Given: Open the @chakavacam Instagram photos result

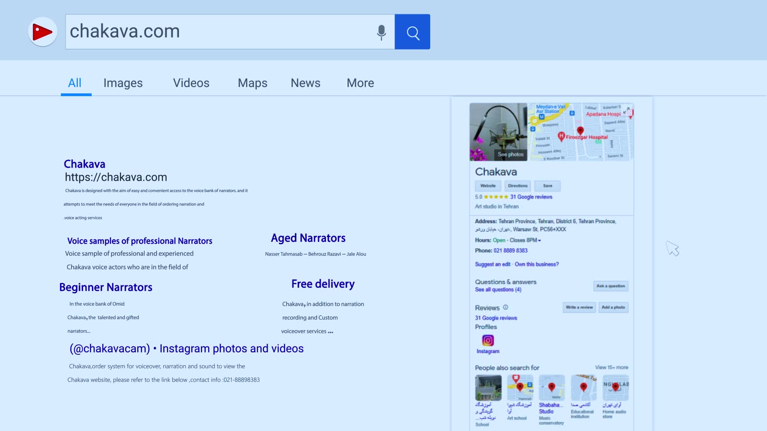Looking at the screenshot, I should point(187,348).
